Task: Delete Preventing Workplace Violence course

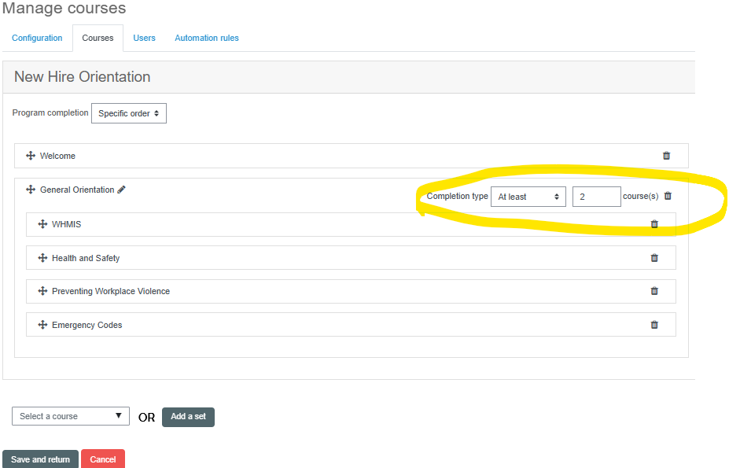Action: coord(654,291)
